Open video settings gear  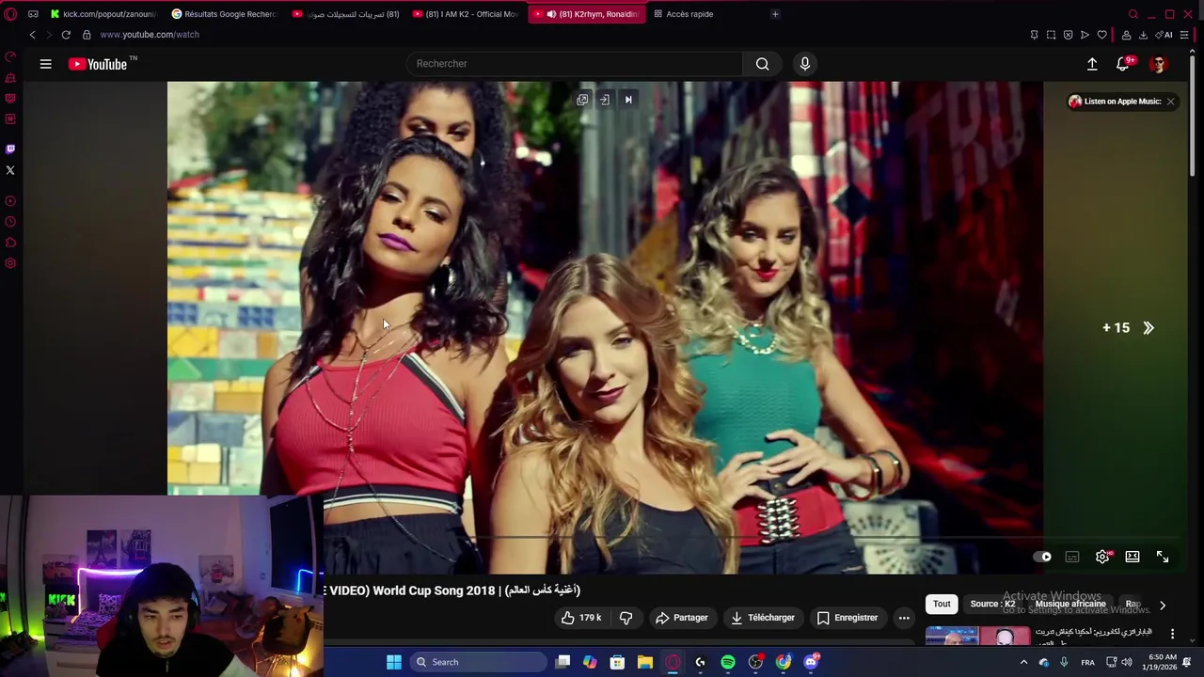[x=1102, y=557]
